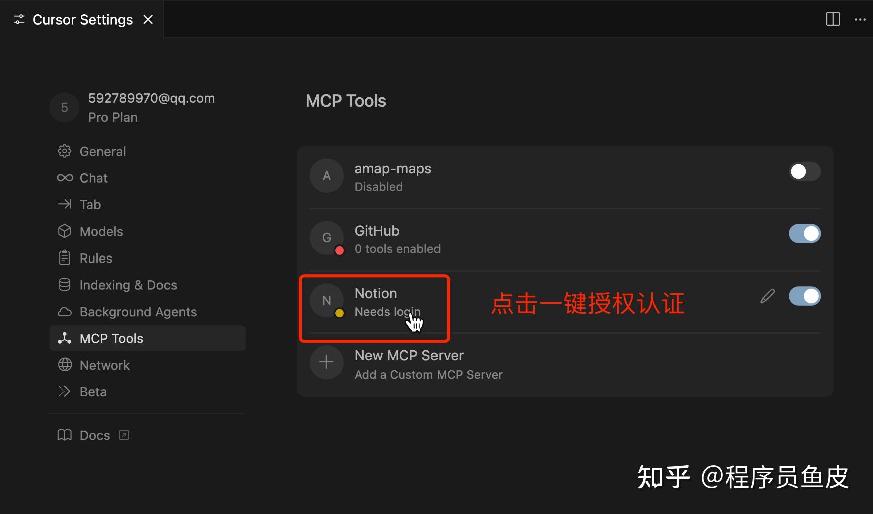The height and width of the screenshot is (514, 873).
Task: Open the more actions ellipsis menu
Action: [x=860, y=19]
